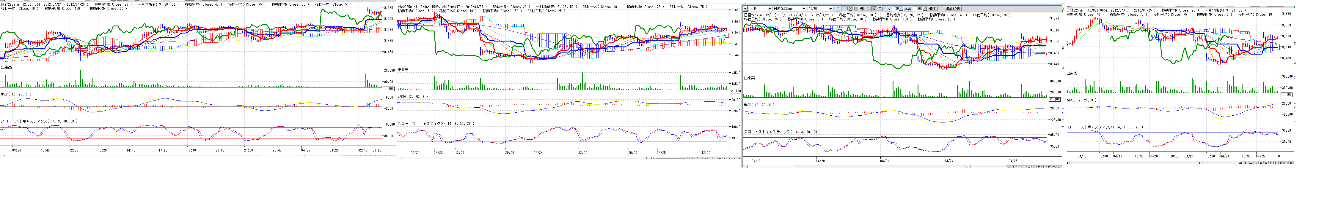
Task: Switch chart to daily with 日 button
Action: pos(856,9)
